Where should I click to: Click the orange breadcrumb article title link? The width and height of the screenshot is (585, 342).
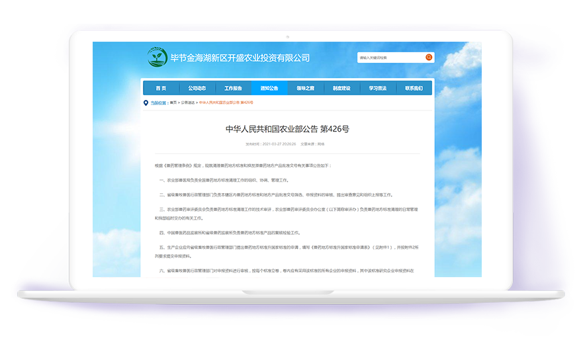226,103
